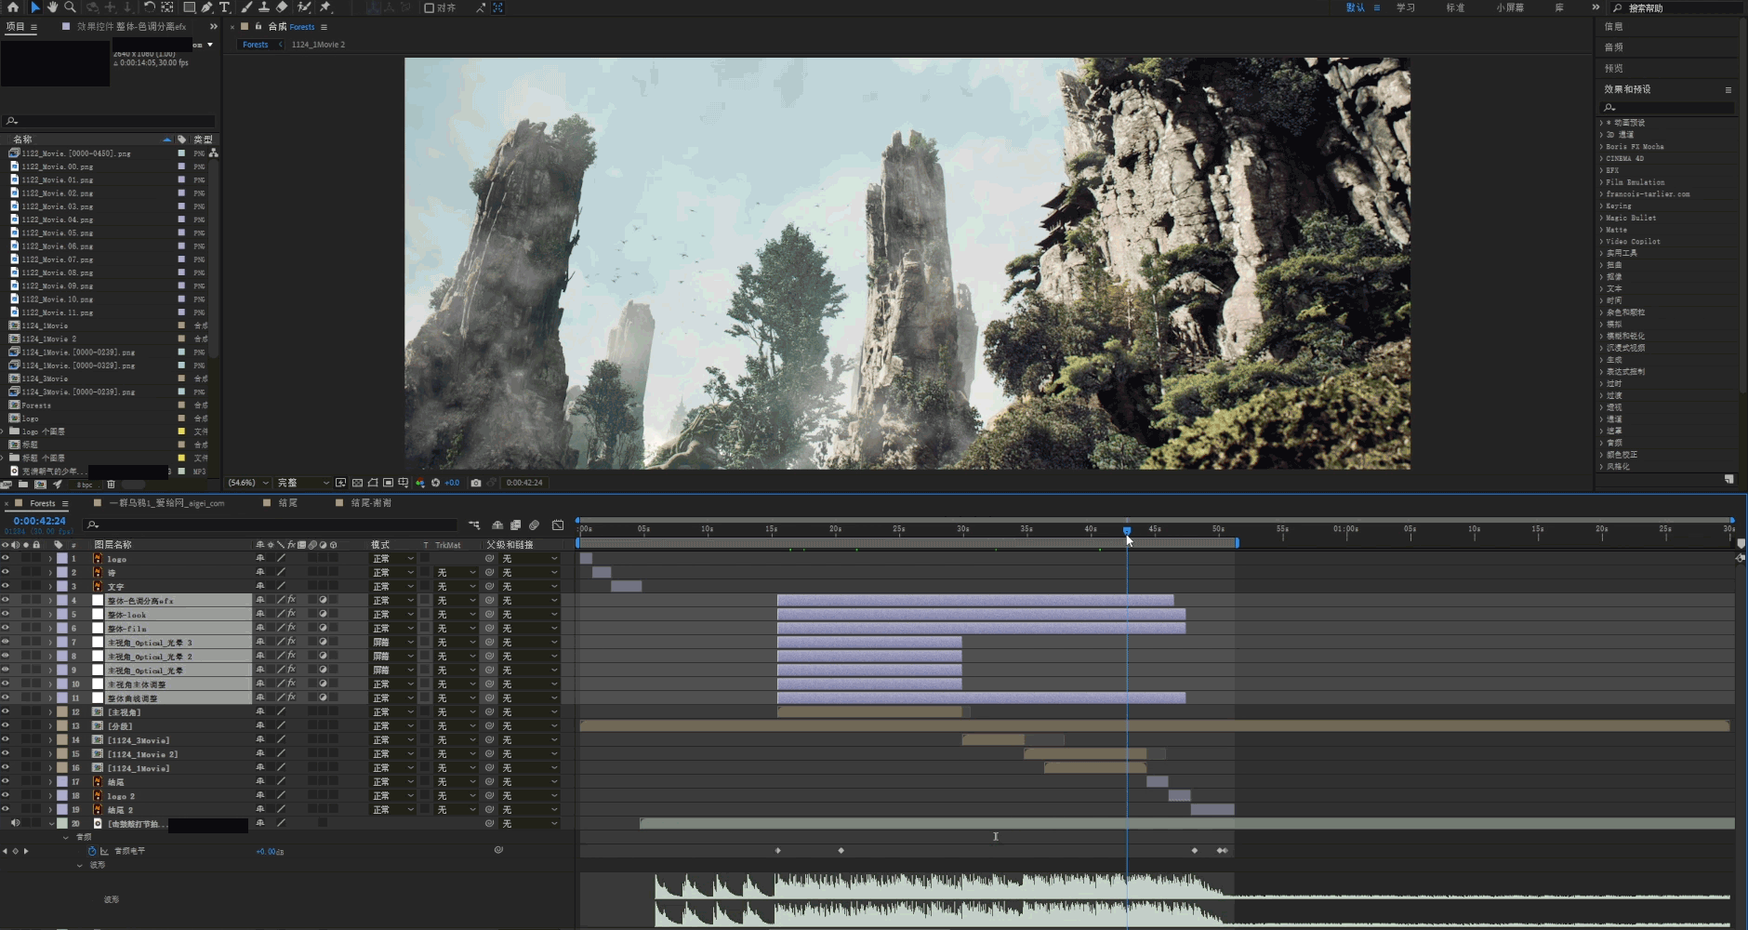Hide the 整体-look layer with its eye
This screenshot has height=930, width=1748.
[6, 615]
